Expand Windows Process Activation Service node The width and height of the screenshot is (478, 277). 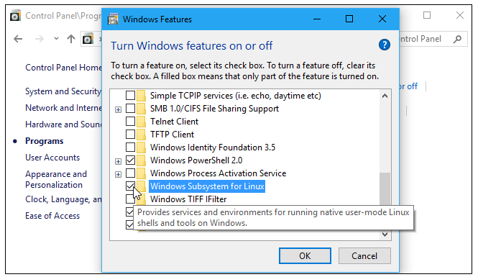[x=119, y=174]
